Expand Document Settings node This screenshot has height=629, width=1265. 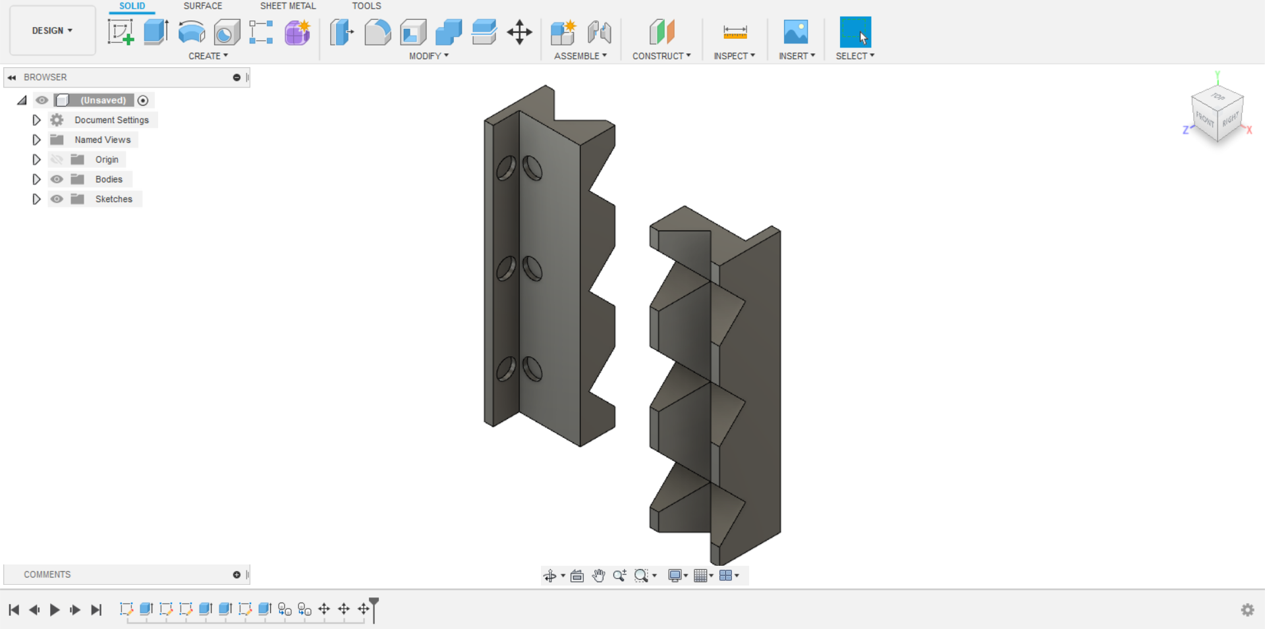[x=37, y=120]
